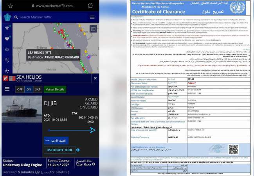Click the UNVIM signature stamp
Image resolution: width=254 pixels, height=176 pixels.
pos(218,149)
